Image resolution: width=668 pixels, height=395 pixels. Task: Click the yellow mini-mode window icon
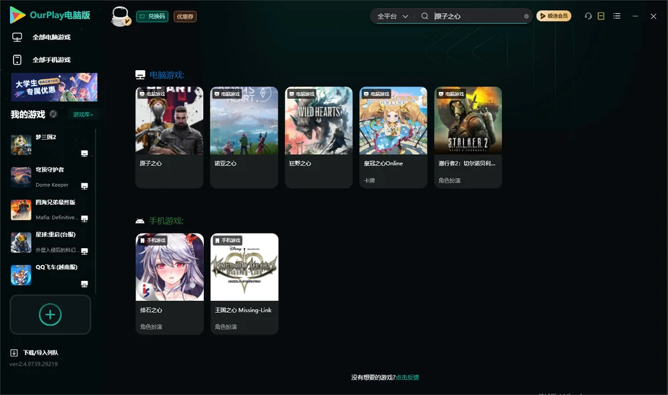coord(601,16)
